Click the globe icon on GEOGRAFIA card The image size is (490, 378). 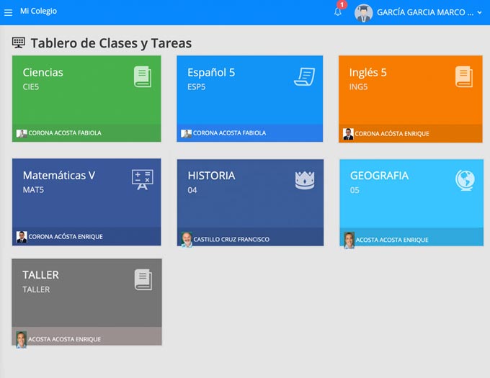coord(465,181)
